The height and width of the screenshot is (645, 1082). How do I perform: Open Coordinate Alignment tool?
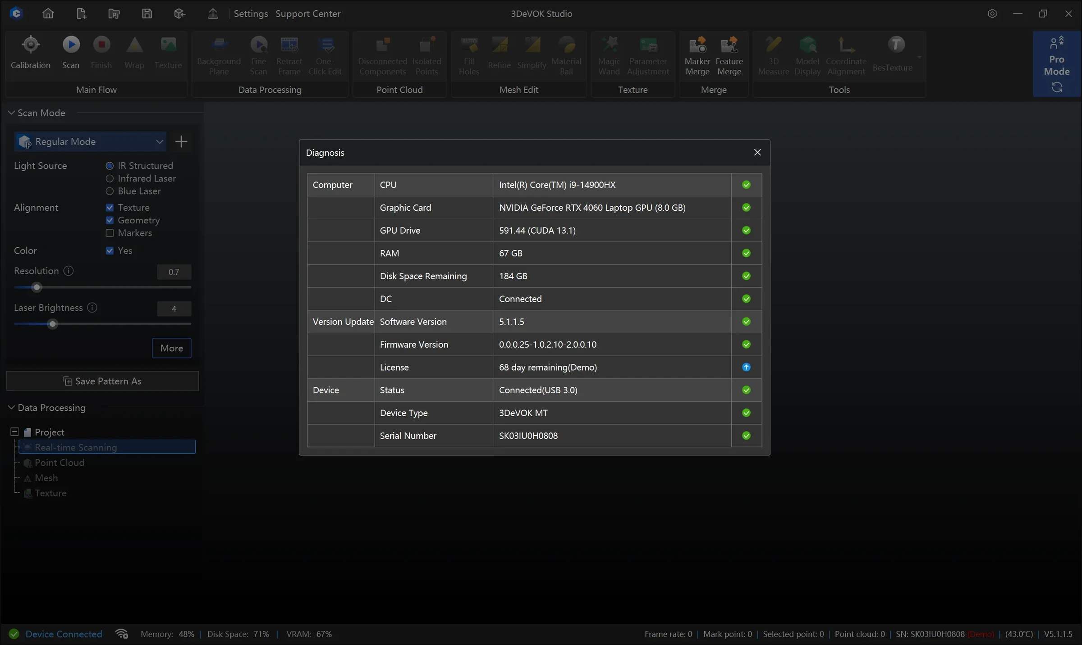click(846, 55)
